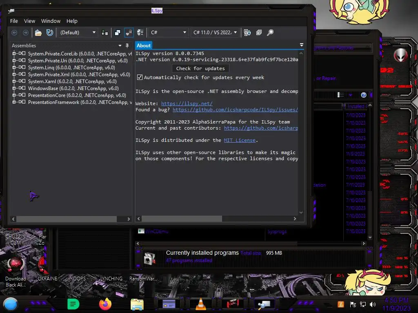Open an assembly with the folder icon
The width and height of the screenshot is (418, 313).
click(38, 33)
